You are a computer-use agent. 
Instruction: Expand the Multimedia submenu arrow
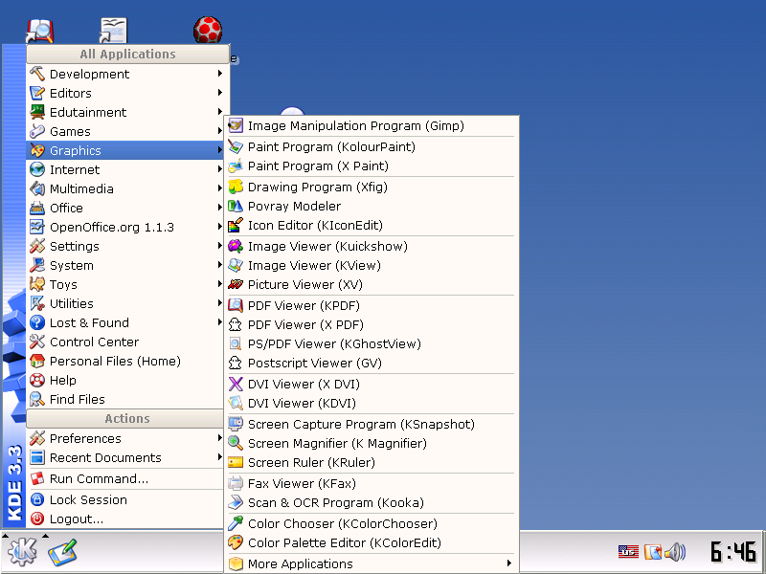[220, 188]
